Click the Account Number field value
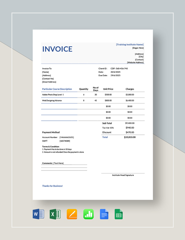Screen dimensions: 185x240 (x=67, y=137)
